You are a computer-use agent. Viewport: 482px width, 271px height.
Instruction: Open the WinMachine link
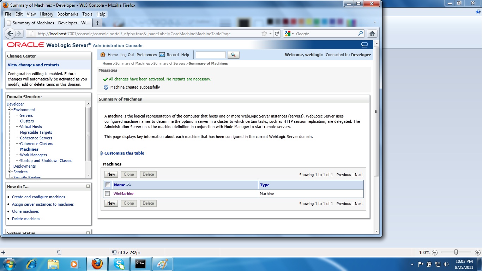(x=124, y=194)
